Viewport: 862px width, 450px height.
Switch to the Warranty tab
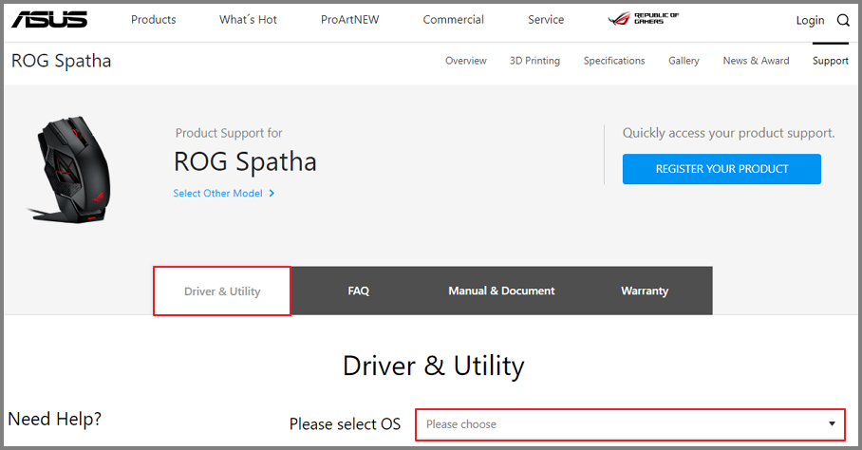click(645, 291)
